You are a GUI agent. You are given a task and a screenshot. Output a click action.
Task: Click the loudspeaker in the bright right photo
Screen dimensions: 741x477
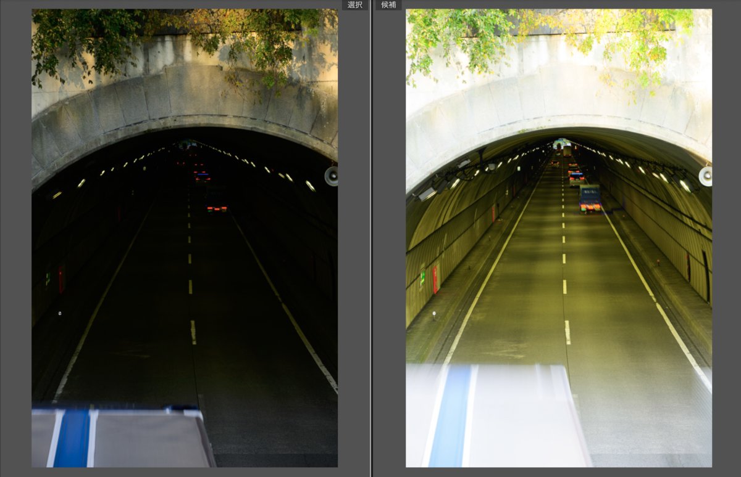(705, 176)
